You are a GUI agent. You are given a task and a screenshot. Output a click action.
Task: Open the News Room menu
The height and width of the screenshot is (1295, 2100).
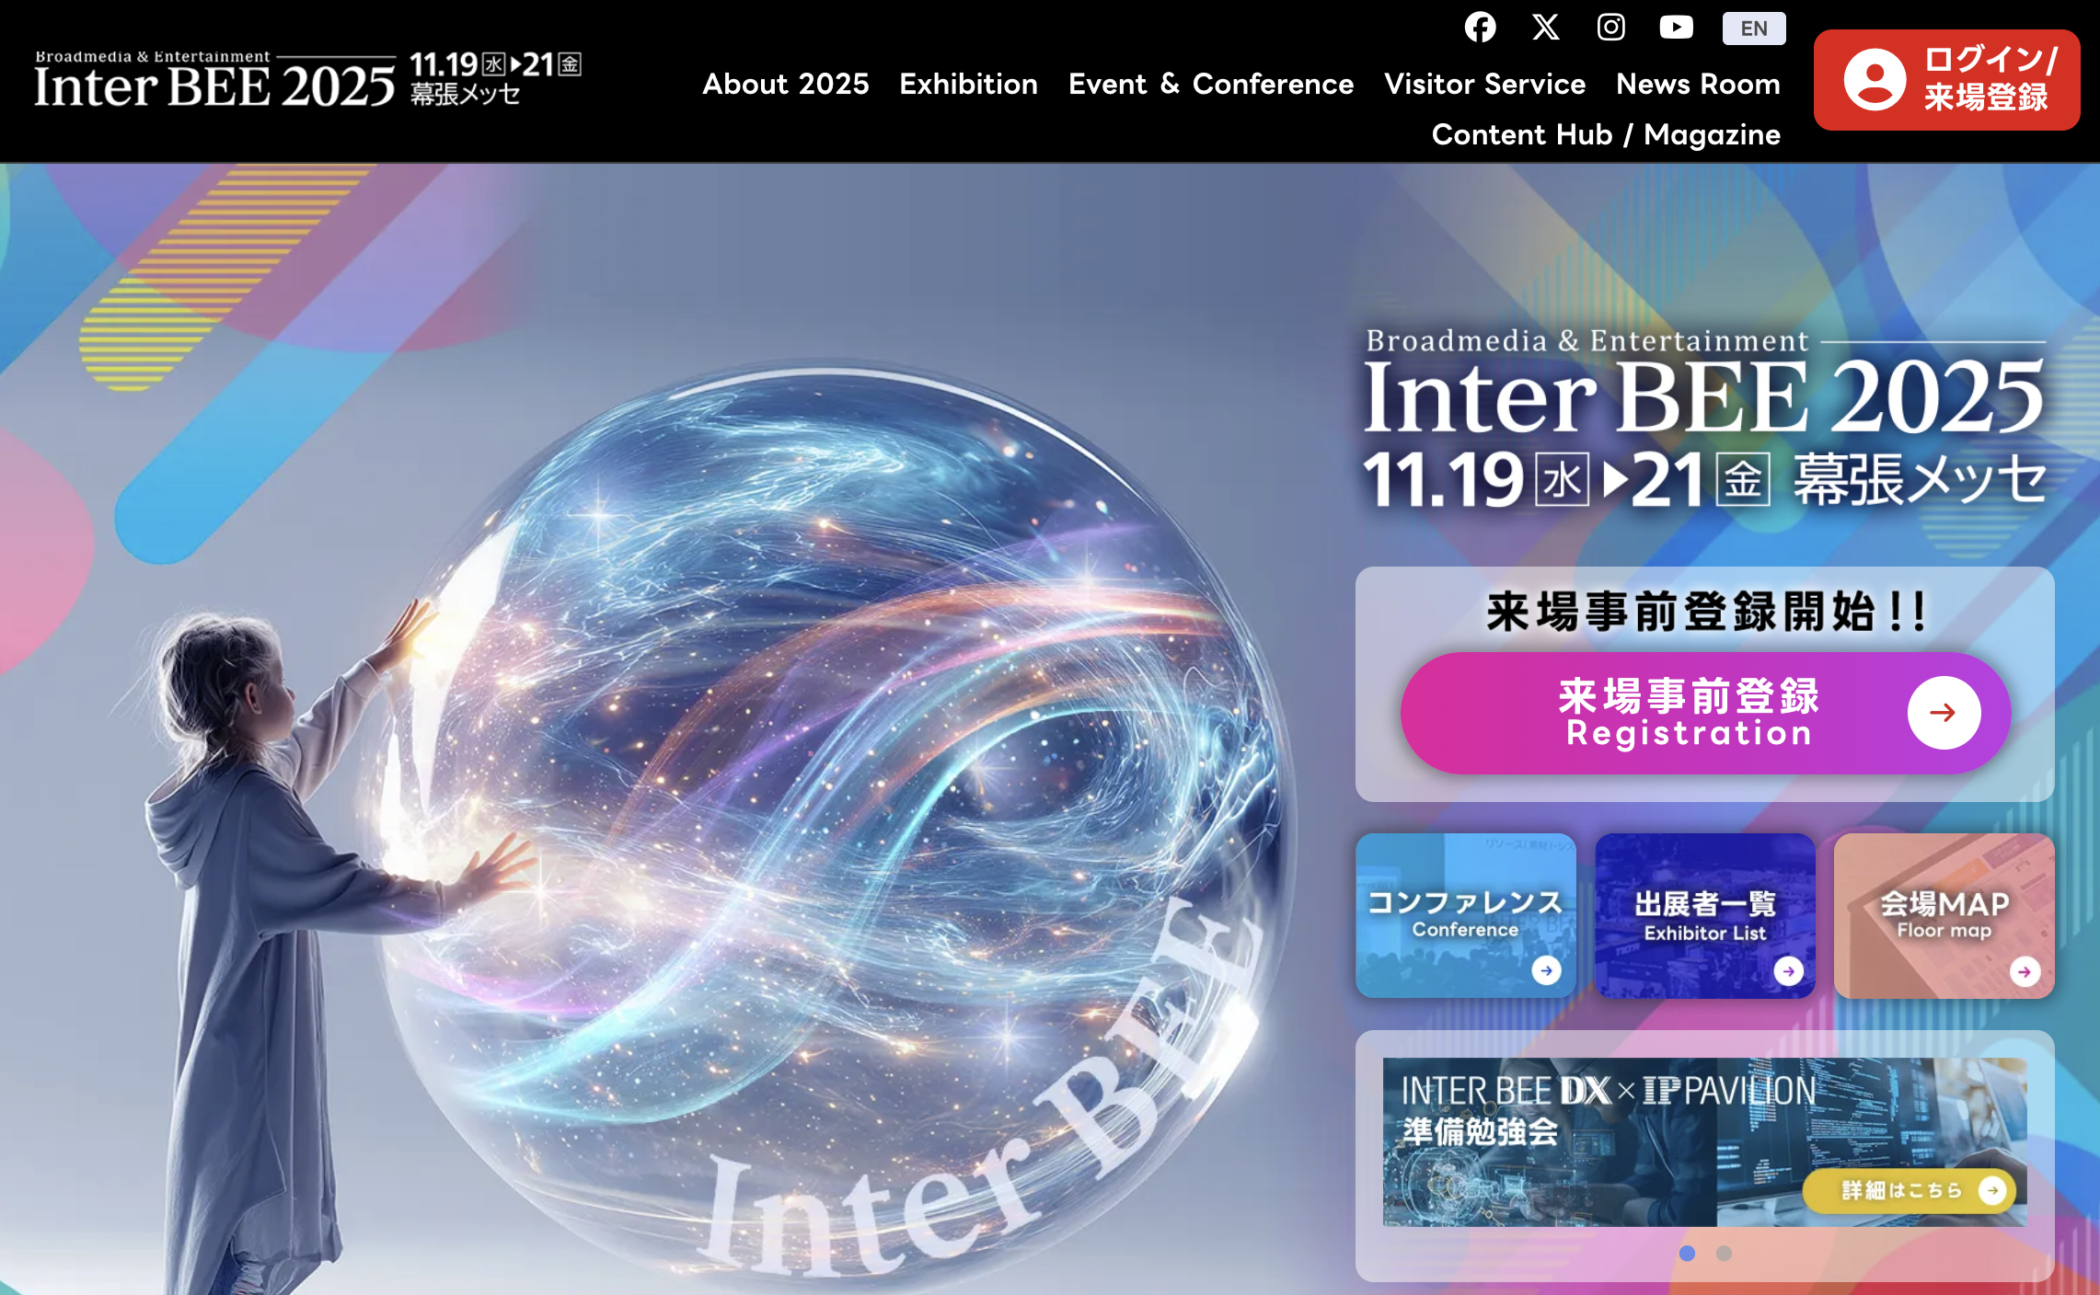pos(1698,84)
